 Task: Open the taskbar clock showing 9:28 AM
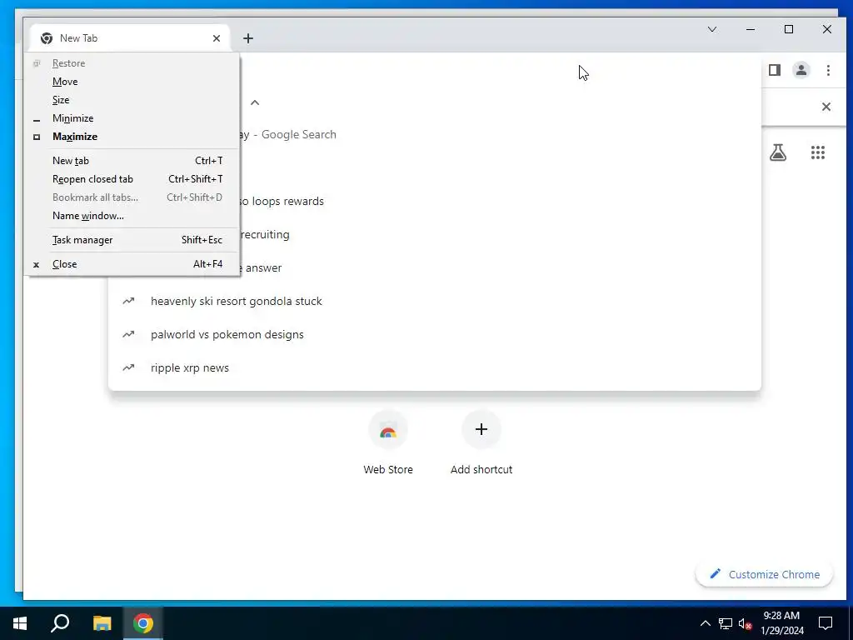[781, 623]
